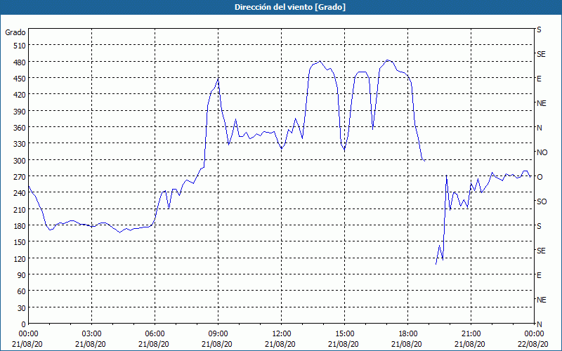This screenshot has height=351, width=562.
Task: Select the 'SO' compass label
Action: (542, 201)
